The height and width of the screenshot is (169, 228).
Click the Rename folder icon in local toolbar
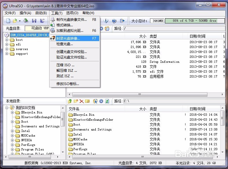(87, 101)
